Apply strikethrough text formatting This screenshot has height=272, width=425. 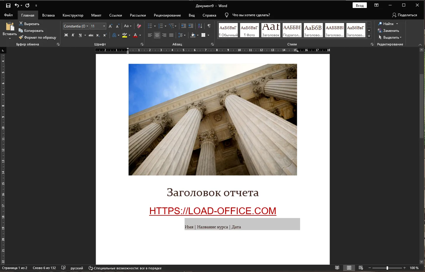point(91,35)
